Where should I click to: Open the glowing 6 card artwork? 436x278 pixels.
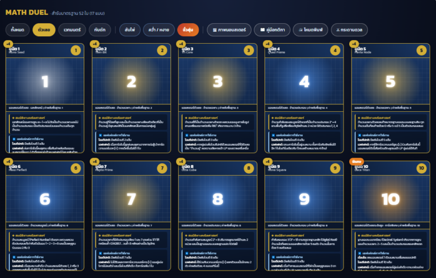[45, 199]
